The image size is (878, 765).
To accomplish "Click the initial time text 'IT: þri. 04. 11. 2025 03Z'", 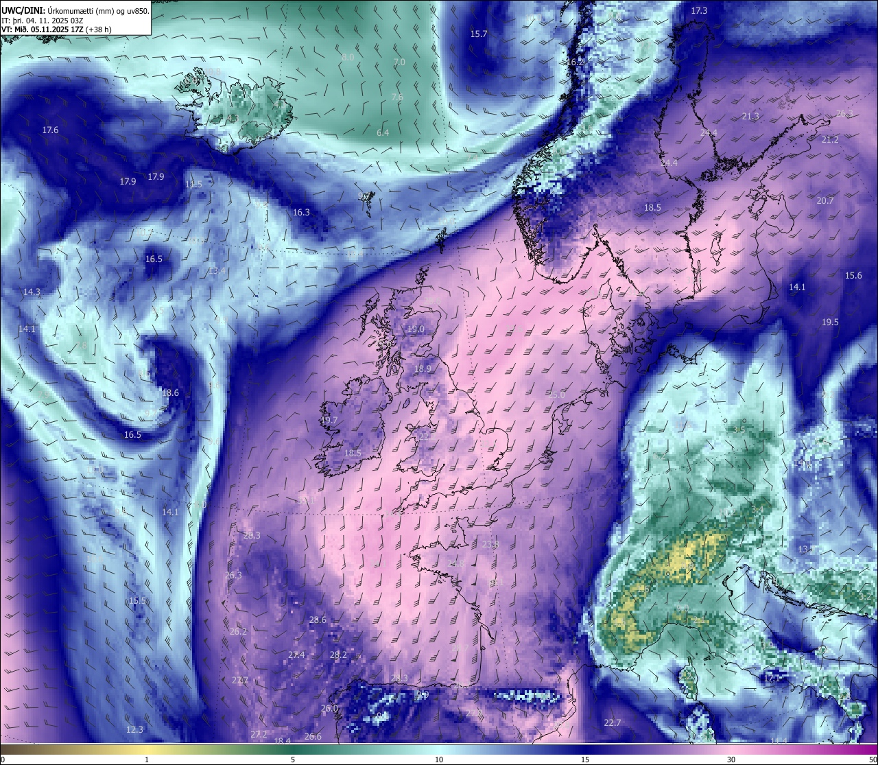I will (x=42, y=21).
